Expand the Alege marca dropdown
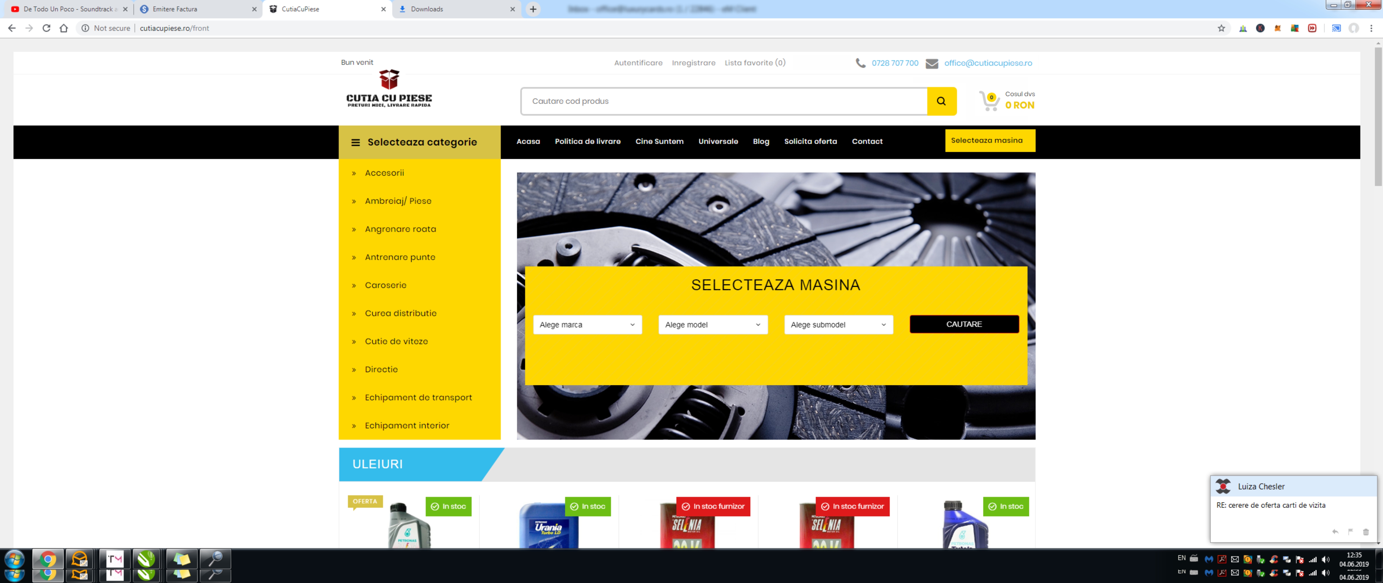The image size is (1383, 583). coord(587,325)
